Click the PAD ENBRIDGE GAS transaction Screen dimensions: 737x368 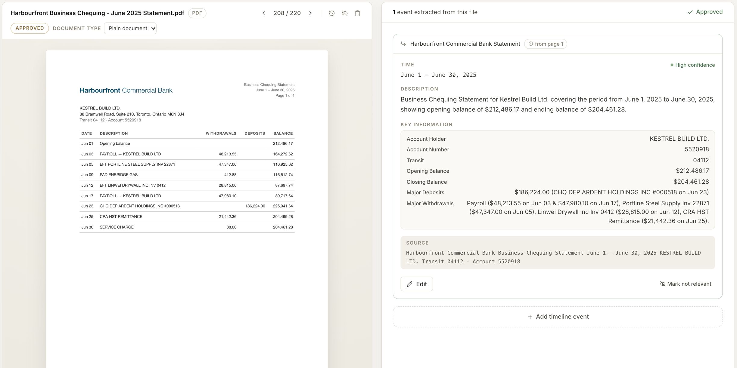pos(187,175)
